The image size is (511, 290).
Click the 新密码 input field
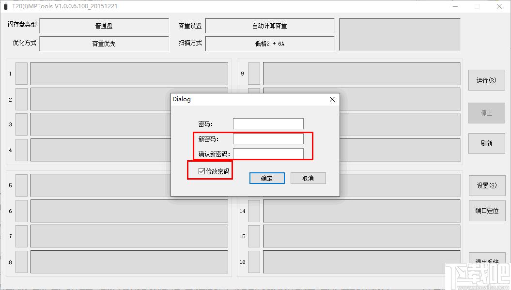pos(268,139)
